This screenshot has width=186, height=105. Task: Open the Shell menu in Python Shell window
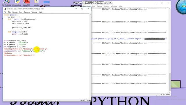pos(94,6)
